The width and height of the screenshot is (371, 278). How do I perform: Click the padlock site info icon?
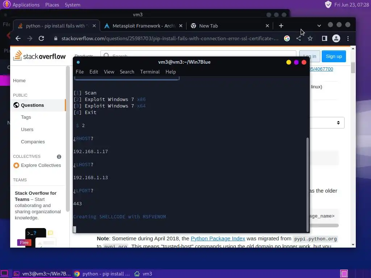[56, 38]
